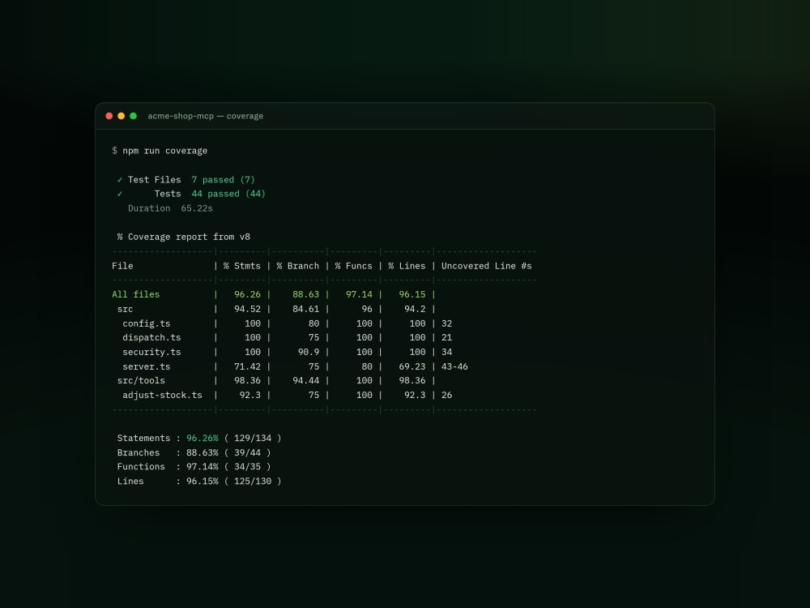The height and width of the screenshot is (608, 810).
Task: Click src lines value 94.2
Action: pyautogui.click(x=415, y=309)
